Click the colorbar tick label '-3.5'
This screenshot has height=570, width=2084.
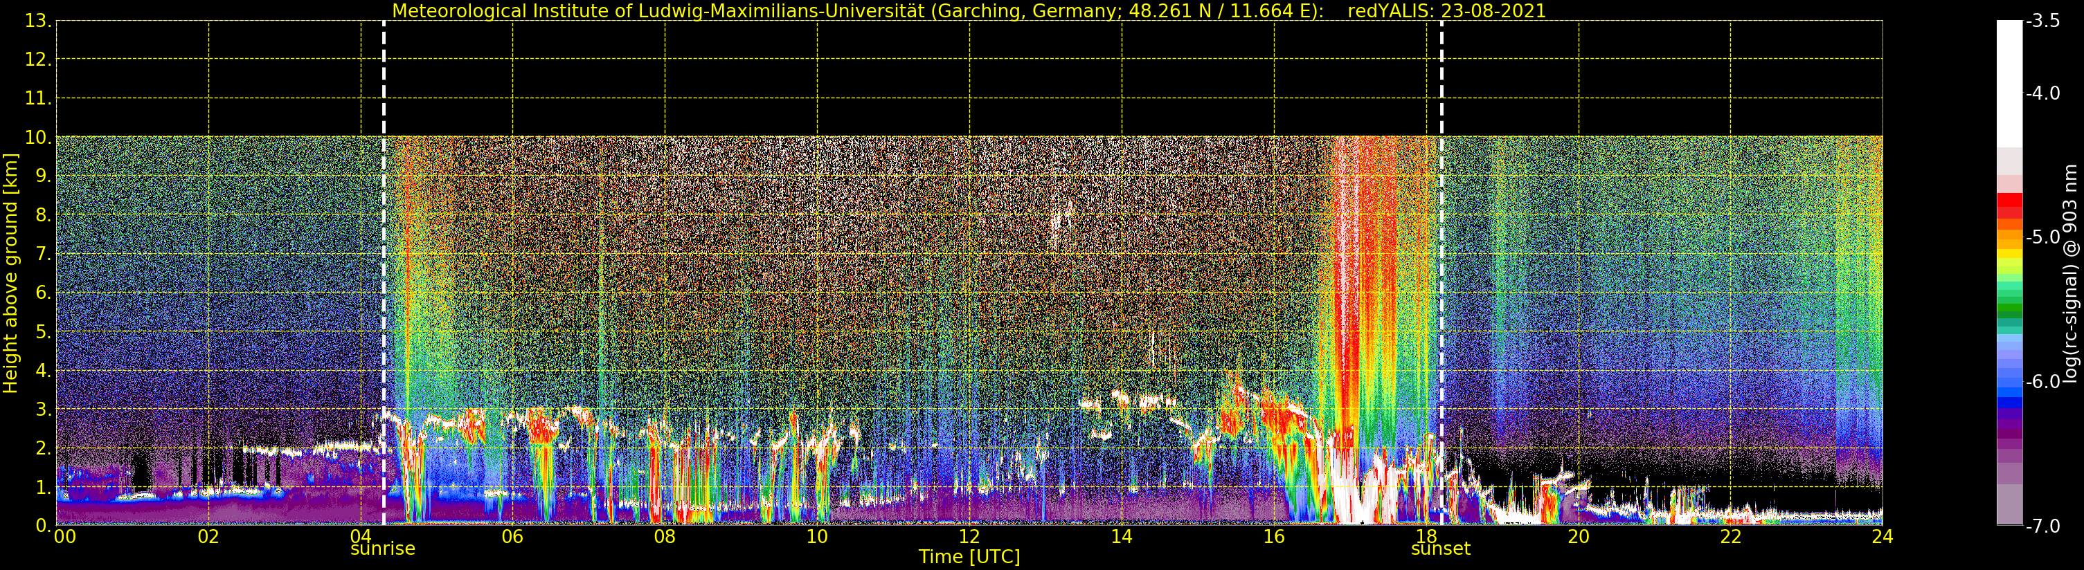click(2042, 21)
